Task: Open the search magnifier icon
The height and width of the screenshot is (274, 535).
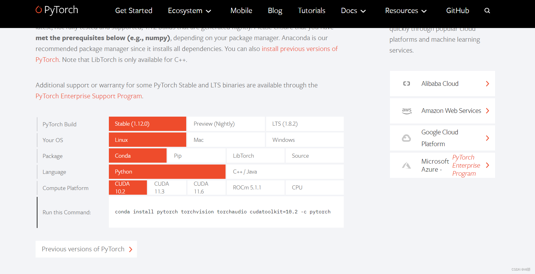Action: pos(487,11)
